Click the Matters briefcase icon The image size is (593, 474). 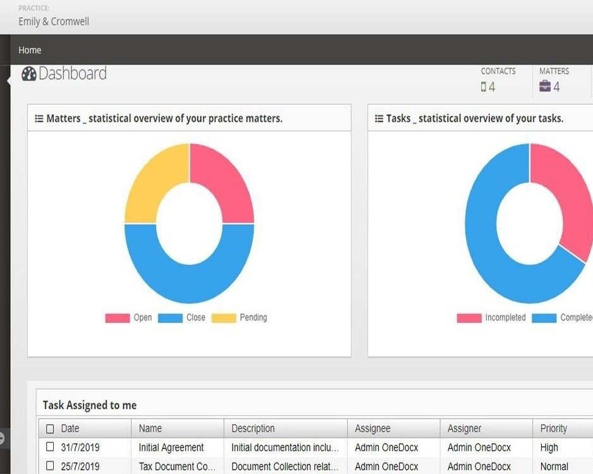(x=545, y=87)
